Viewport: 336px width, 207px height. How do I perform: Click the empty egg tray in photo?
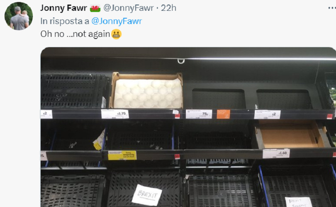click(146, 90)
